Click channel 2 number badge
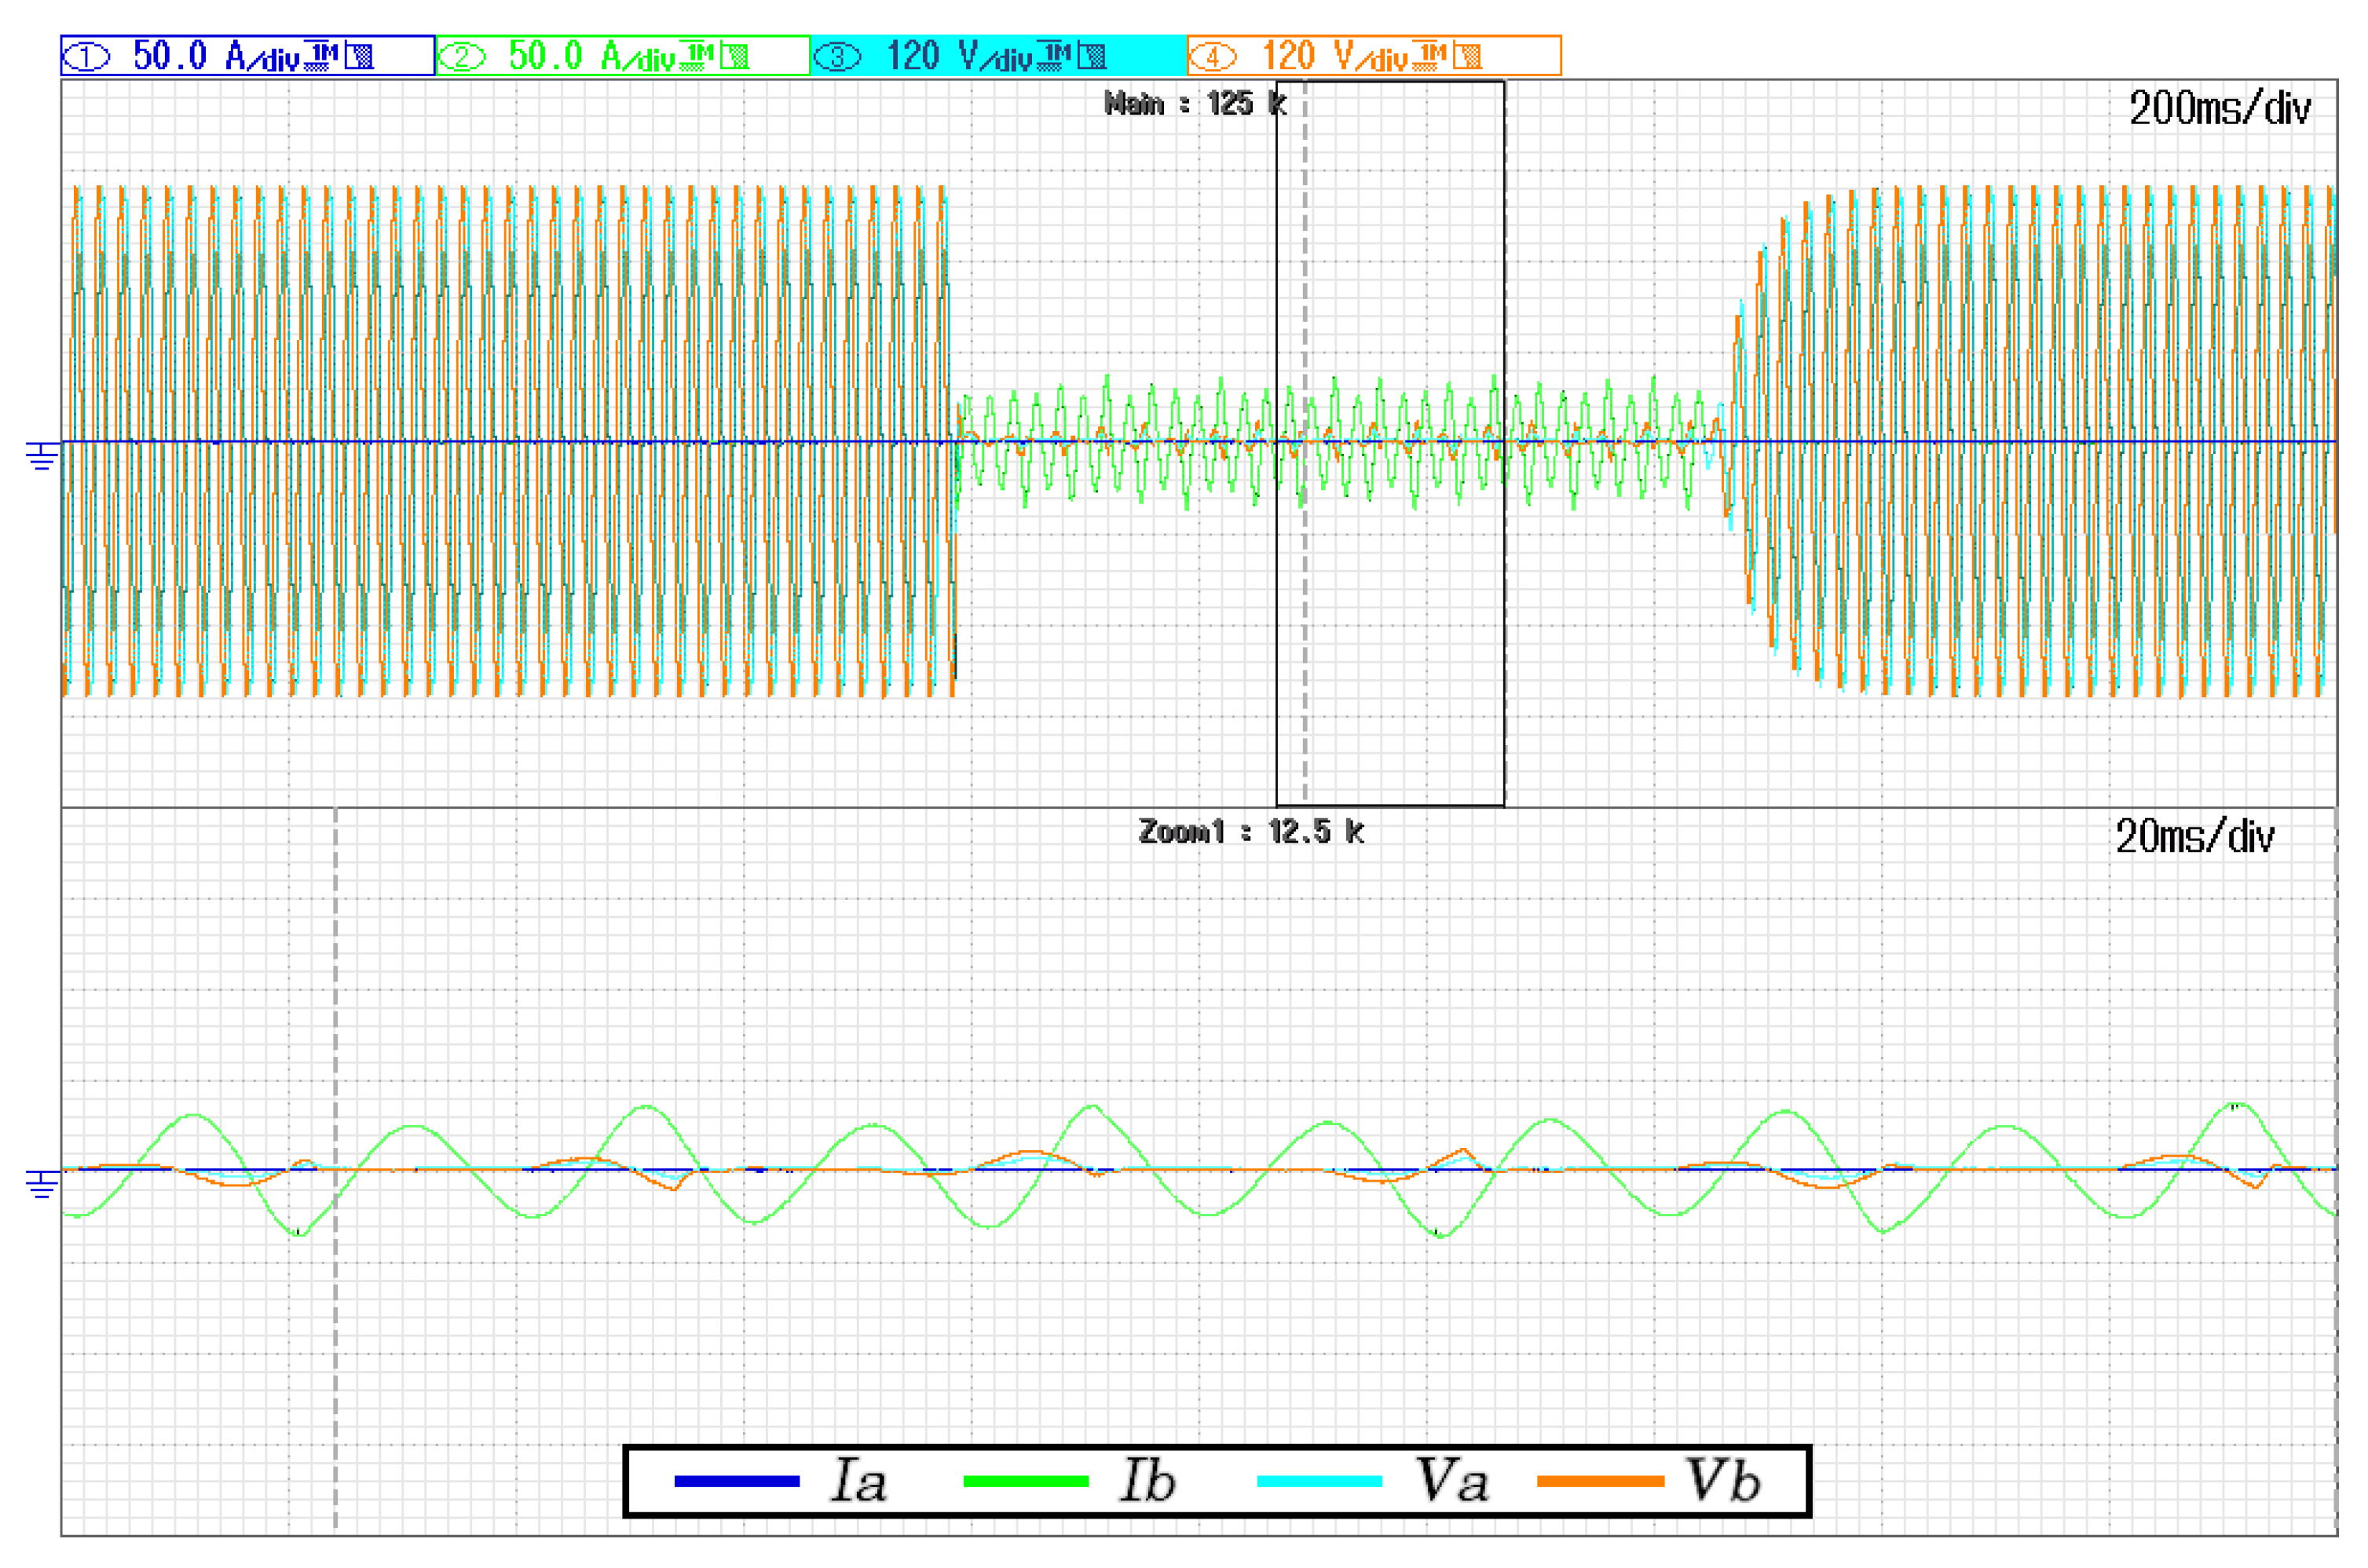This screenshot has height=1568, width=2368. click(462, 57)
